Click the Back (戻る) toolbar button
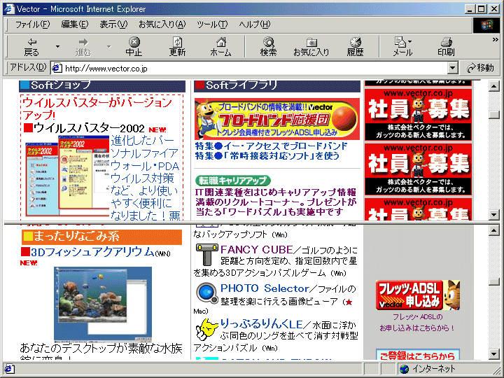This screenshot has height=378, width=504. click(31, 47)
